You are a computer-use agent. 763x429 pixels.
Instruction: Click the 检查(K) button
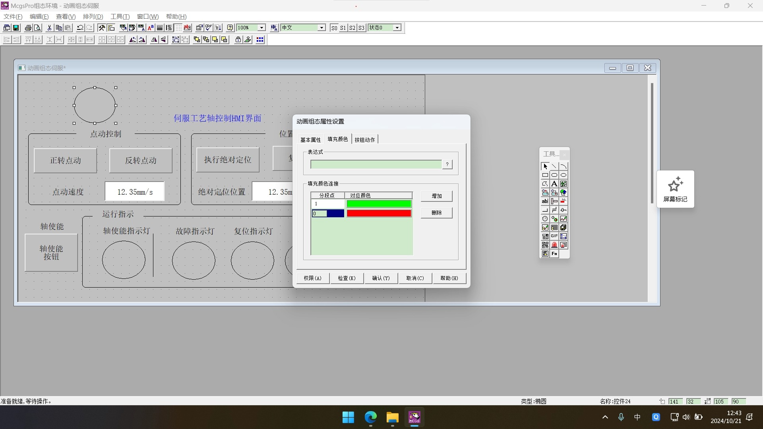[347, 278]
